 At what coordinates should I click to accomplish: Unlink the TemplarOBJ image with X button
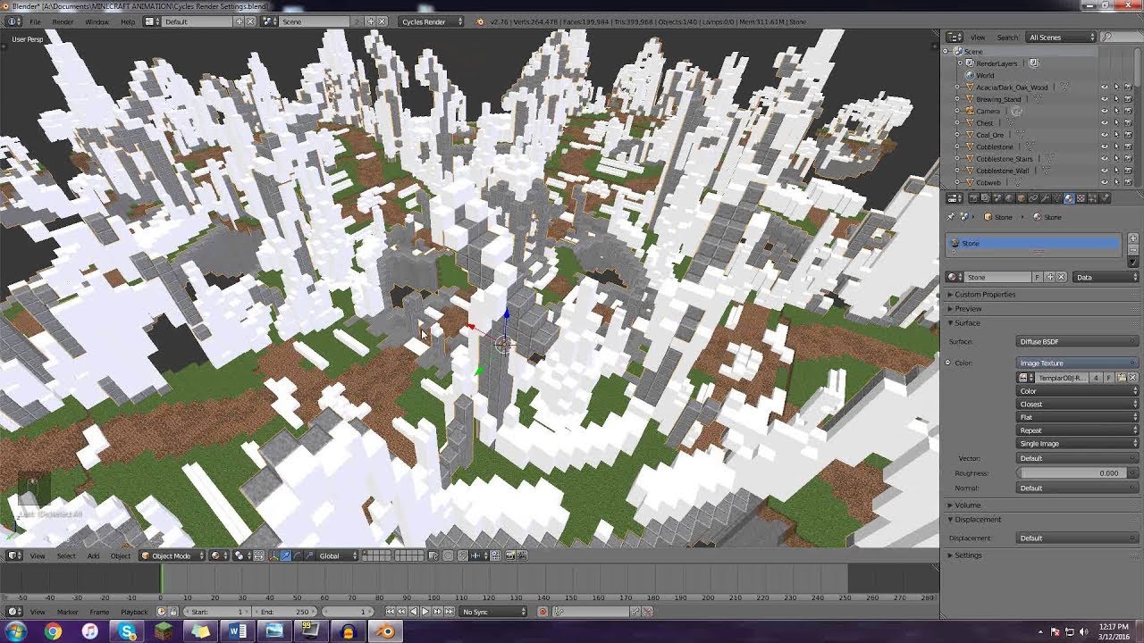tap(1132, 378)
